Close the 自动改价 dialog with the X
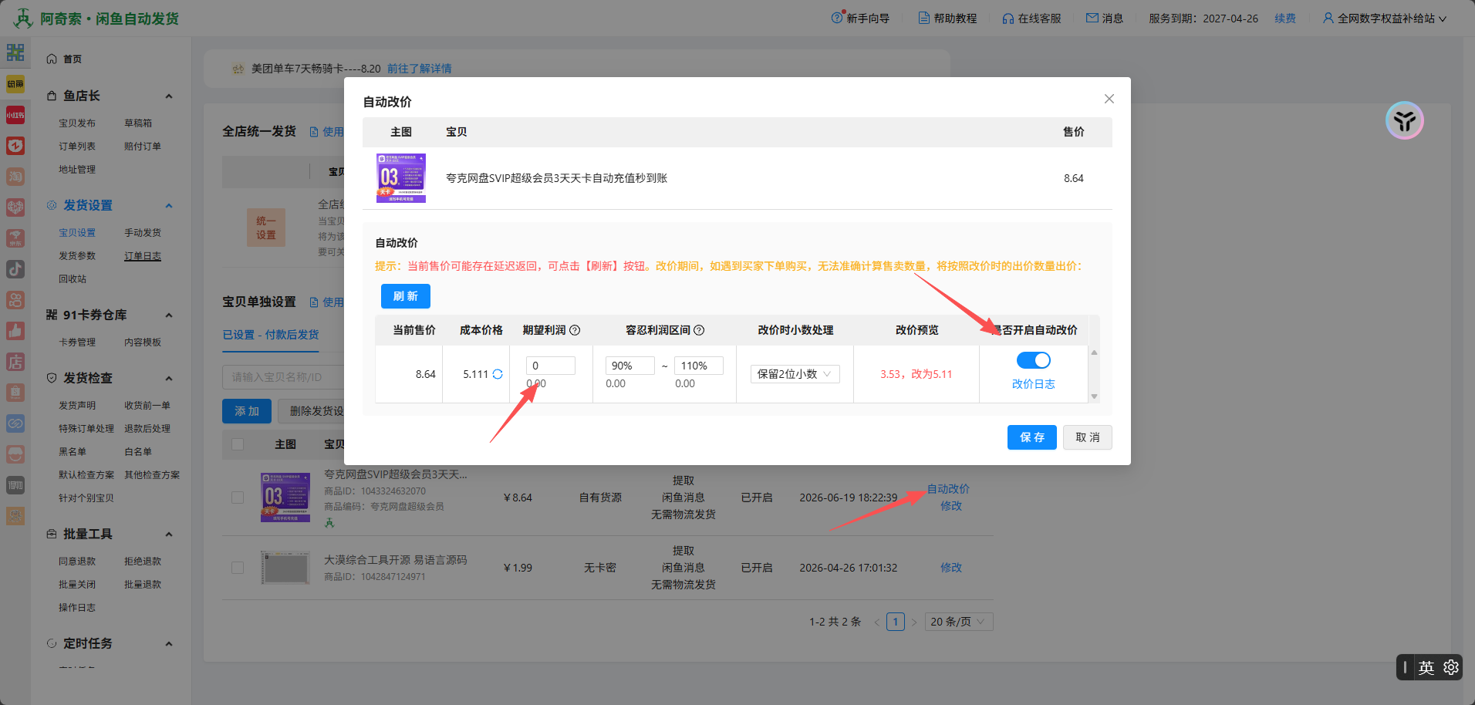 (1109, 99)
